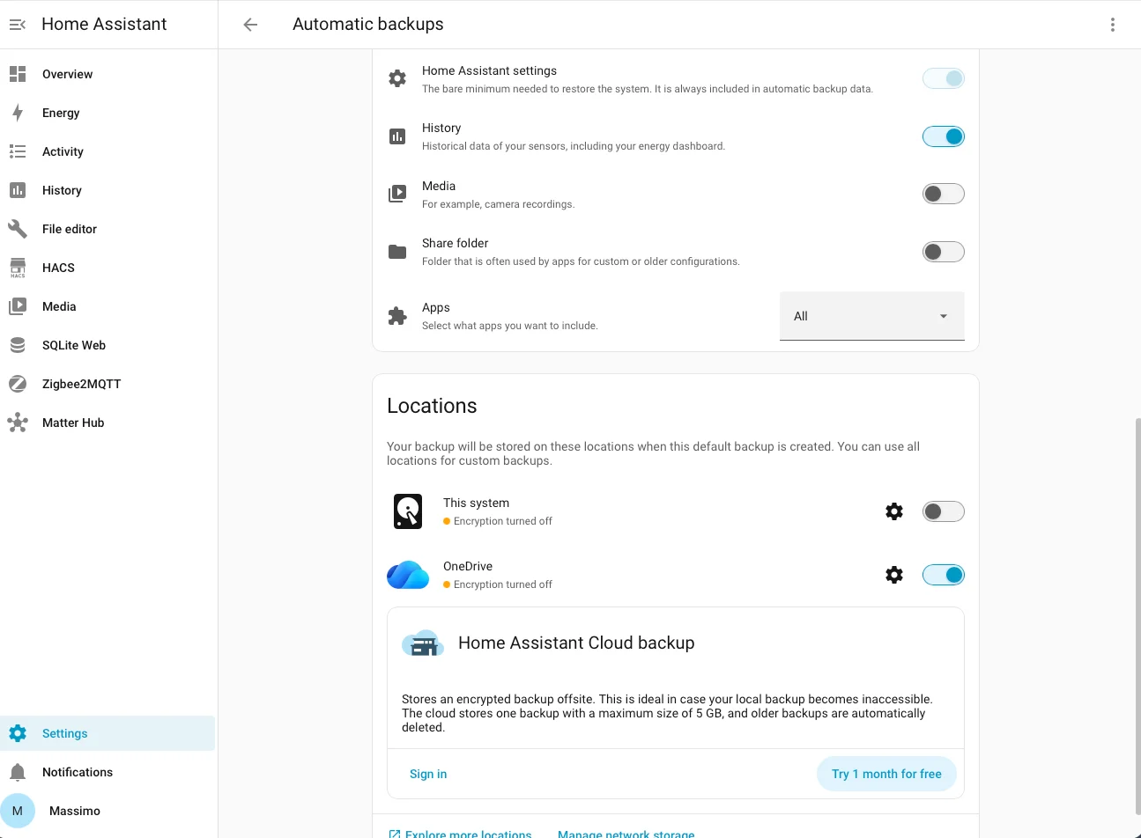Click the Home Assistant sidebar title
Screen dimensions: 1141x838
104,25
